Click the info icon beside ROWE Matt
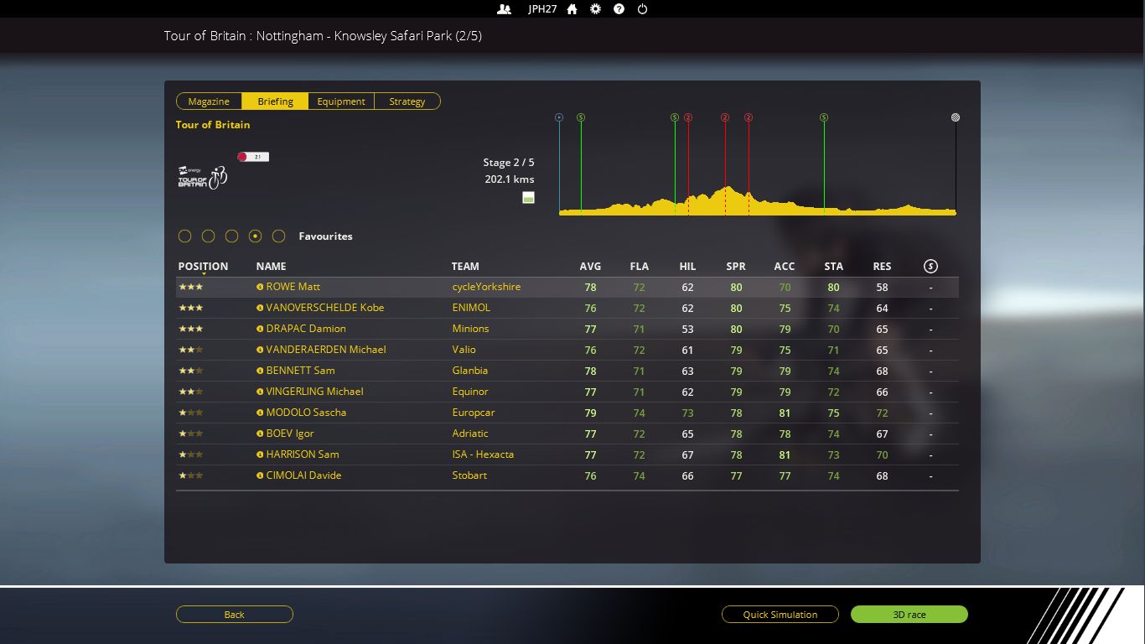Image resolution: width=1145 pixels, height=644 pixels. click(x=260, y=287)
